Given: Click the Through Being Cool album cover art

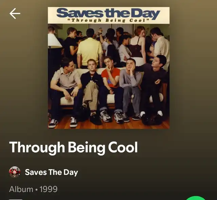Looking at the screenshot, I should pos(108,68).
